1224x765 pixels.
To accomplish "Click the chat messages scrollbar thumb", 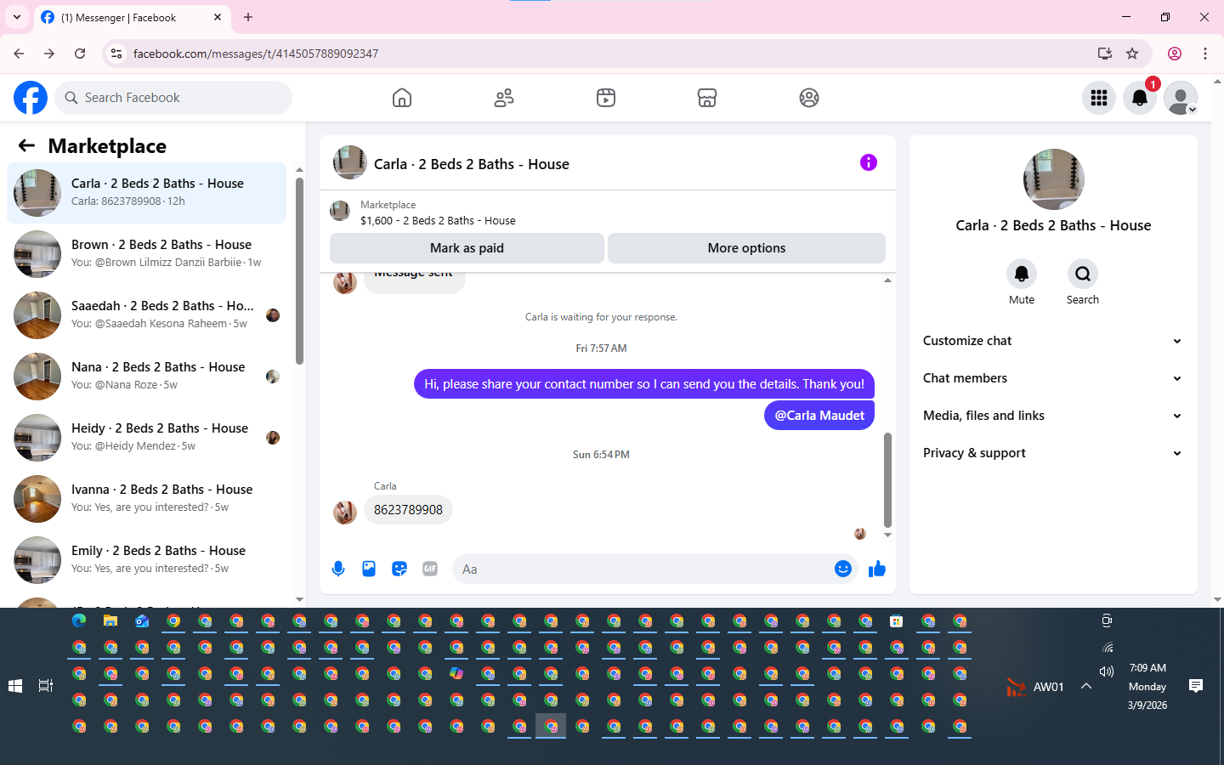I will click(887, 480).
